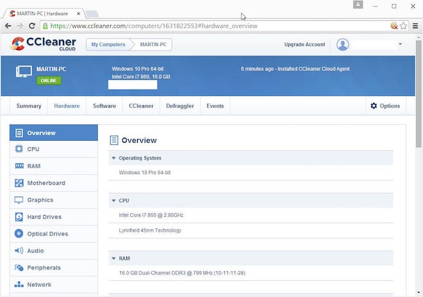Click the Audio speaker icon
Image resolution: width=423 pixels, height=297 pixels.
19,250
